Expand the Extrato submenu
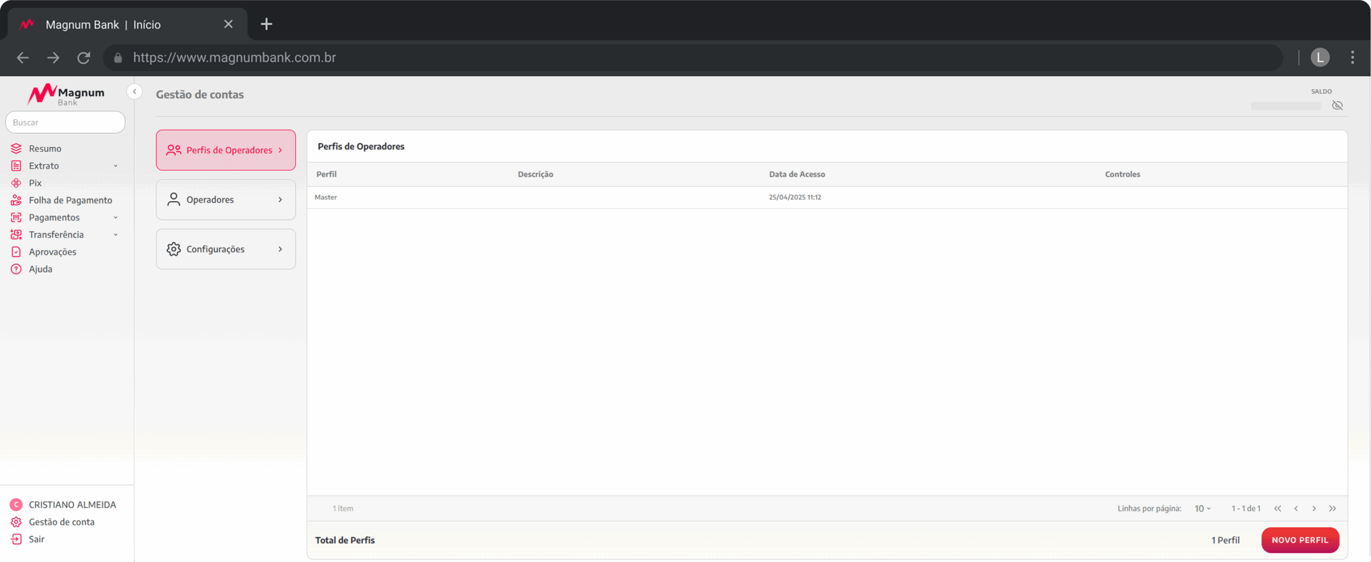Viewport: 1371px width, 562px height. click(115, 166)
